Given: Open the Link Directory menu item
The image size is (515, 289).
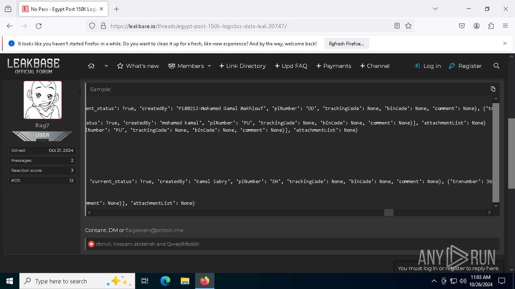Looking at the screenshot, I should click(x=243, y=66).
